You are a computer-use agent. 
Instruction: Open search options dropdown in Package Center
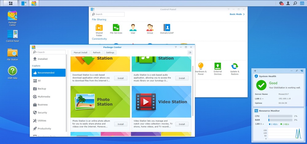pyautogui.click(x=35, y=52)
